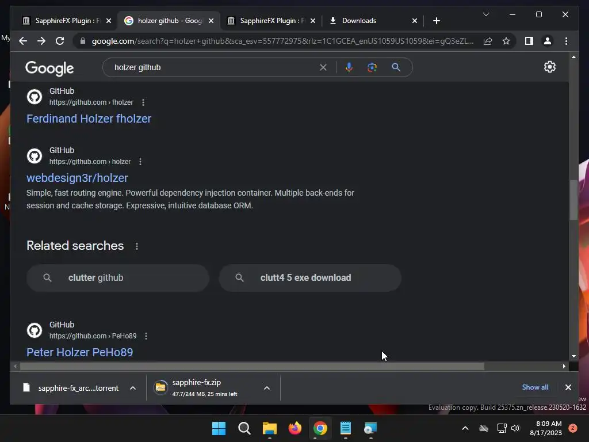The height and width of the screenshot is (442, 589).
Task: Open the github.com › fholzer breadcrumb
Action: coord(91,102)
